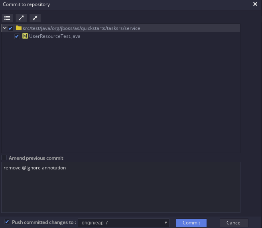Click the modified 'M' icon beside UserResourceTest.java
Screen dimensions: 262x228
pos(25,36)
